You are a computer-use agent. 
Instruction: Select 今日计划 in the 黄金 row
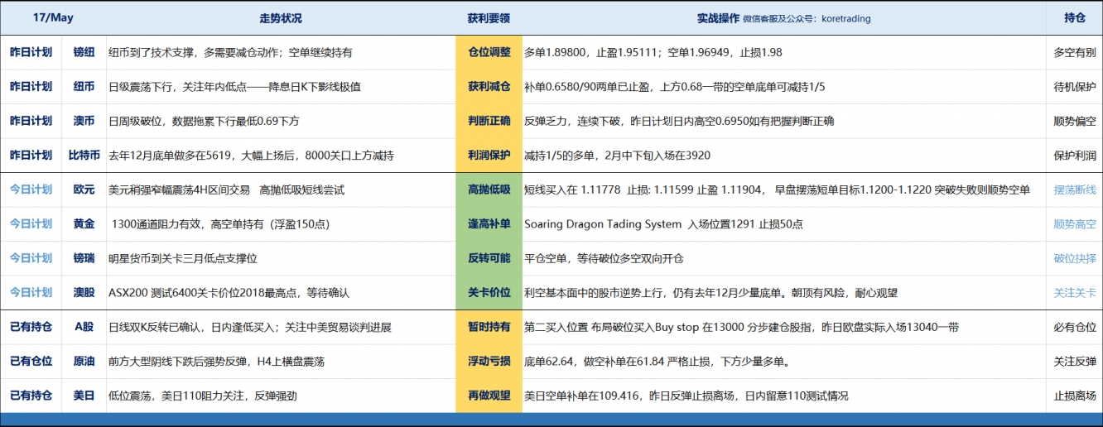pyautogui.click(x=31, y=223)
